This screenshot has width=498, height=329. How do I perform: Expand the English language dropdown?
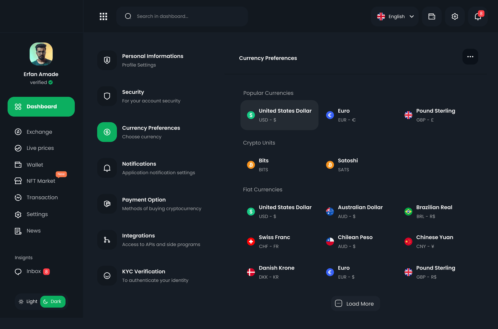coord(395,16)
